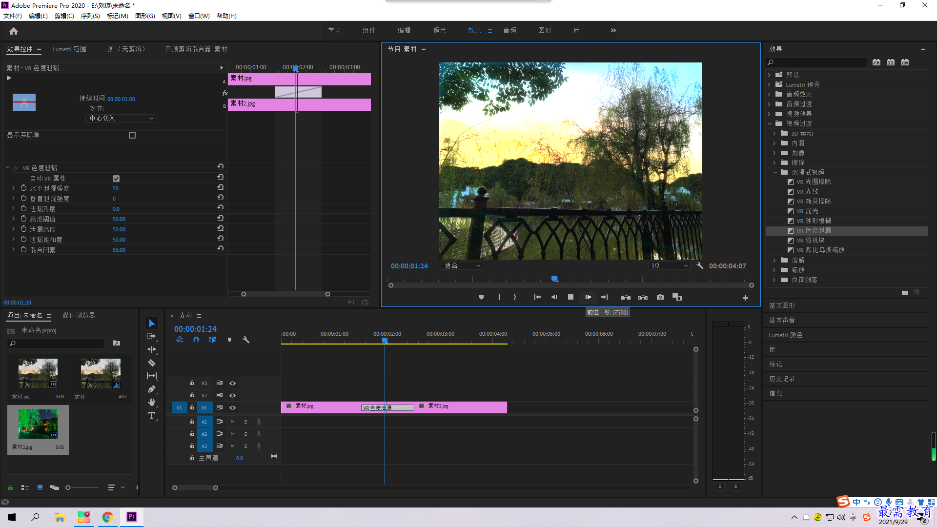Click the Export Frame camera icon
The width and height of the screenshot is (937, 527).
click(660, 297)
